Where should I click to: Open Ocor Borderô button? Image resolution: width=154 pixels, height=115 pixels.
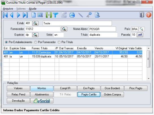point(112,88)
